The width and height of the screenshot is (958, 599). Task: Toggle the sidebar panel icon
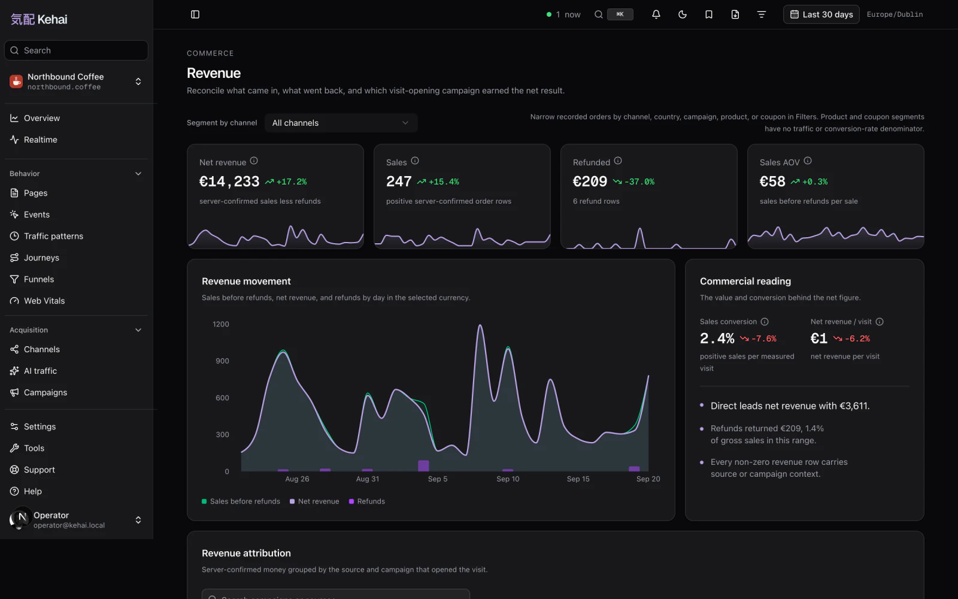[x=195, y=14]
